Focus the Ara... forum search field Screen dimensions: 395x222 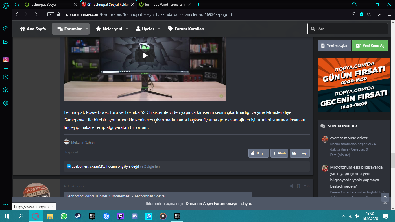point(348,29)
